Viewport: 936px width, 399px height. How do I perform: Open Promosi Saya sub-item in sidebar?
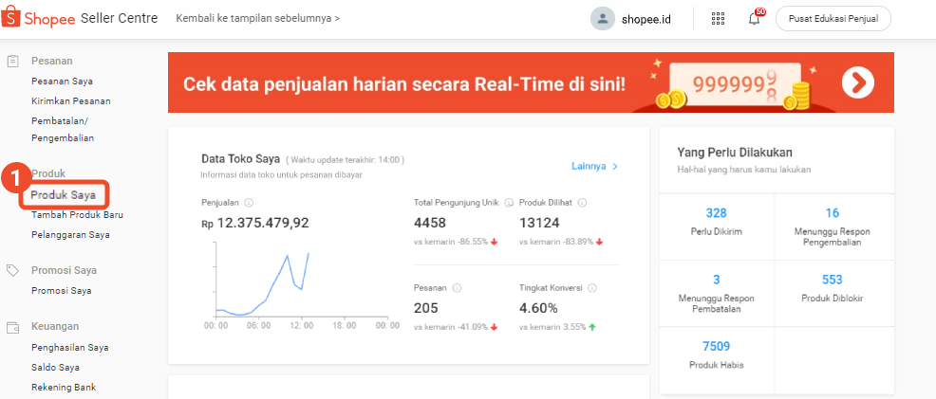[62, 291]
